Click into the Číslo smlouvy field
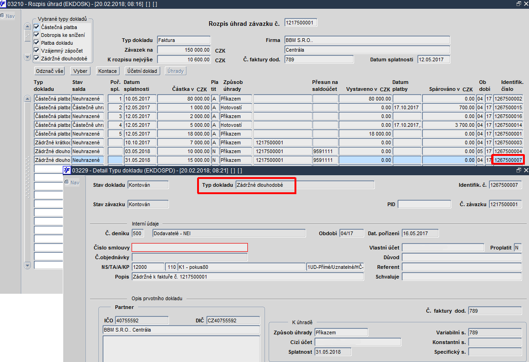This screenshot has width=529, height=362. point(190,247)
